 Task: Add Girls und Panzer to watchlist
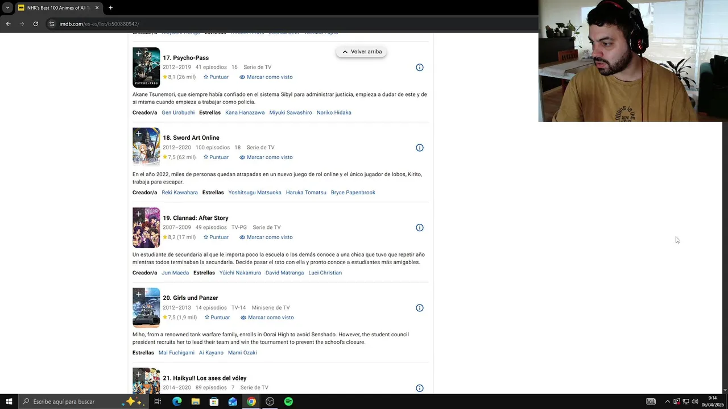click(138, 294)
